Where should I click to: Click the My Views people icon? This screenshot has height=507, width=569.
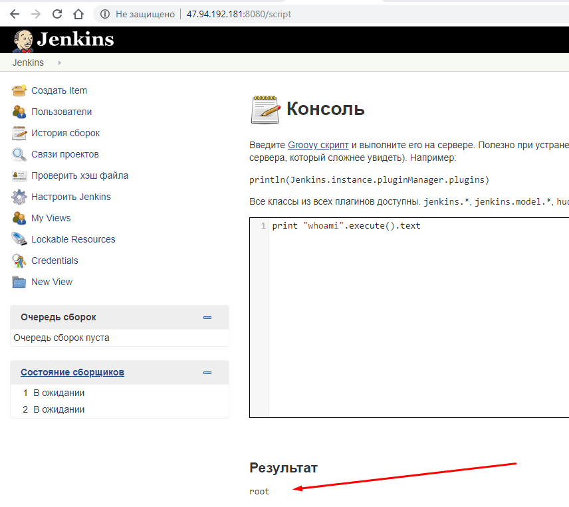coord(19,218)
